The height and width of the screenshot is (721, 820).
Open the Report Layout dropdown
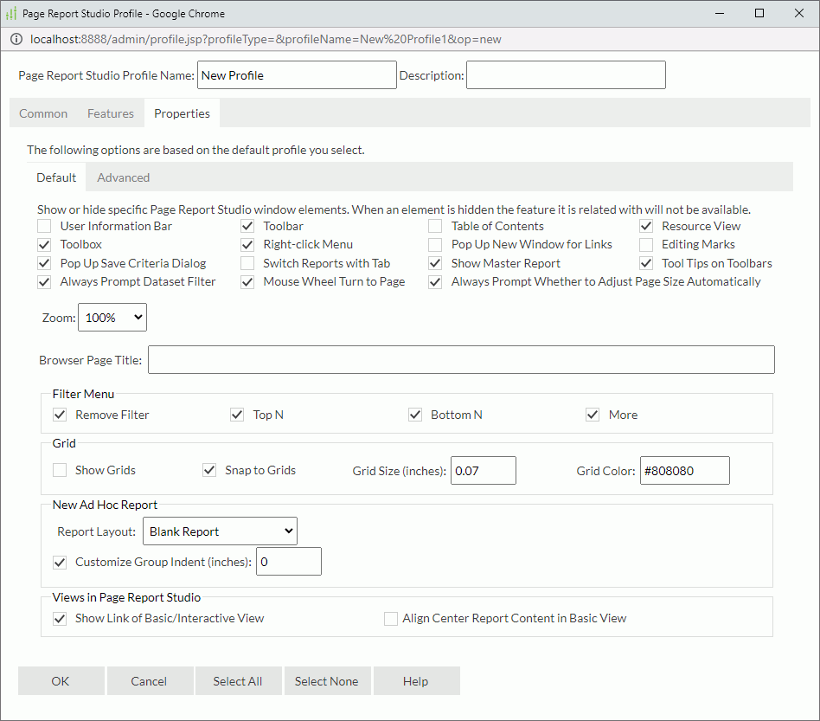220,531
